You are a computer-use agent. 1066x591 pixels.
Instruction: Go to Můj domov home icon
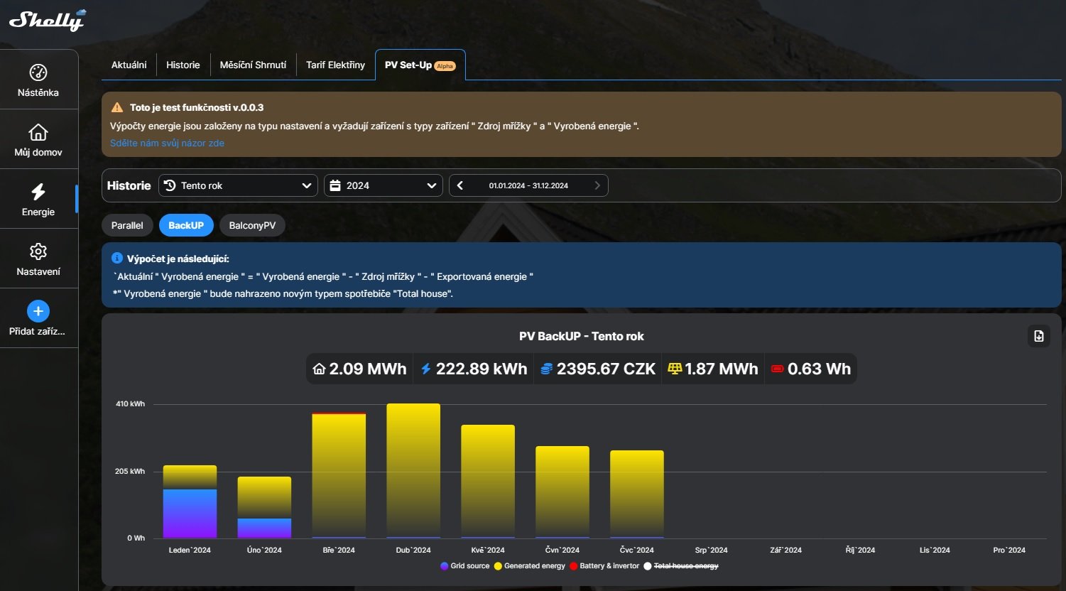38,132
